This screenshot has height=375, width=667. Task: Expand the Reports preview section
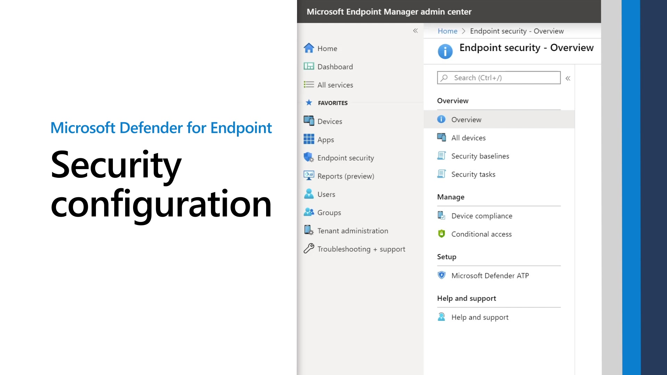[346, 176]
